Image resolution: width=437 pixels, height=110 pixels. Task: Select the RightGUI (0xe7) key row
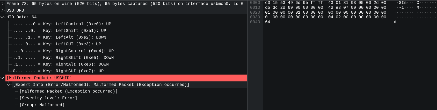click(x=58, y=71)
